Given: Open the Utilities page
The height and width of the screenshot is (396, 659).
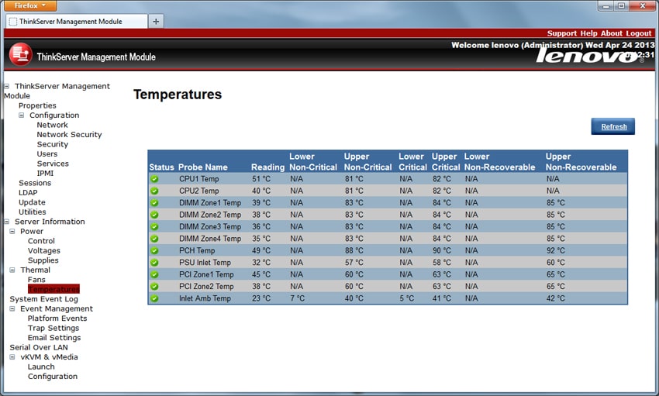Looking at the screenshot, I should click(x=33, y=212).
